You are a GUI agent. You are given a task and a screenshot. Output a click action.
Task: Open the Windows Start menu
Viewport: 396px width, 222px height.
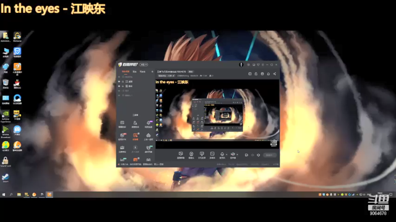click(4, 194)
